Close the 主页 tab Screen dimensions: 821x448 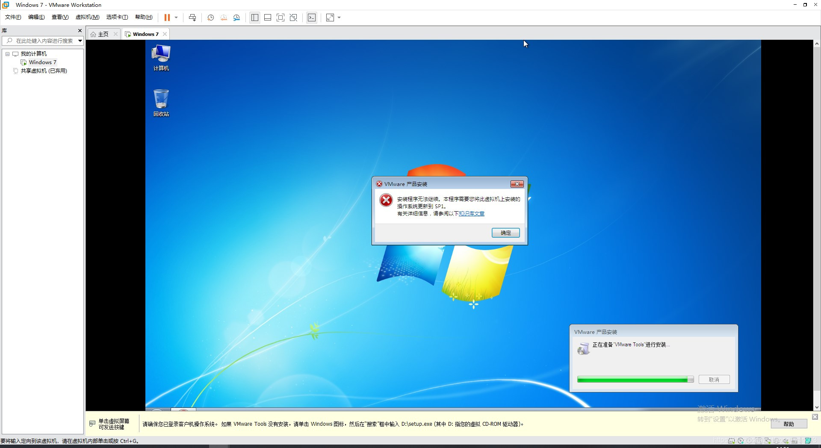click(115, 34)
